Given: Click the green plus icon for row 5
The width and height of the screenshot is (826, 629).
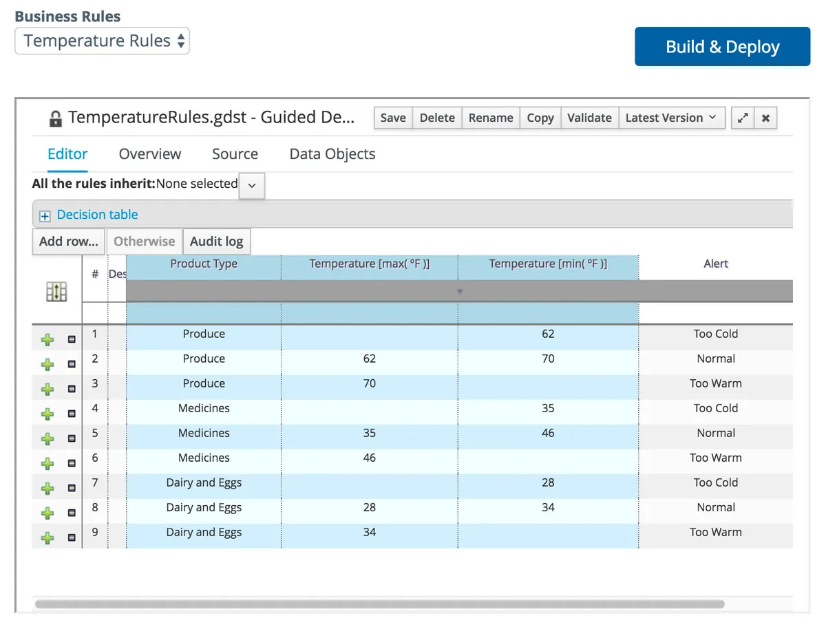Looking at the screenshot, I should pyautogui.click(x=47, y=438).
